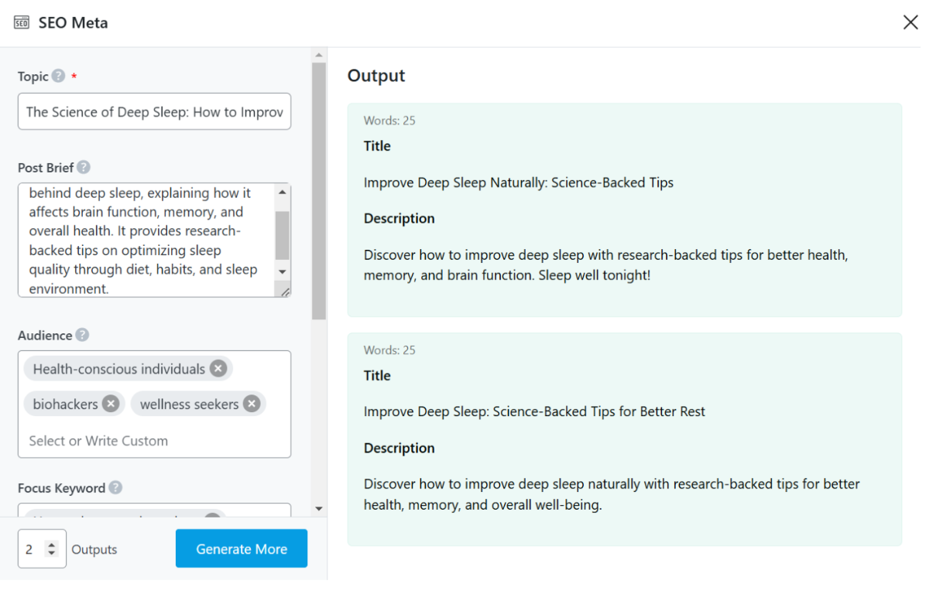Viewport: 926px width, 594px height.
Task: Click the help icon beside Post Brief
Action: [x=84, y=167]
